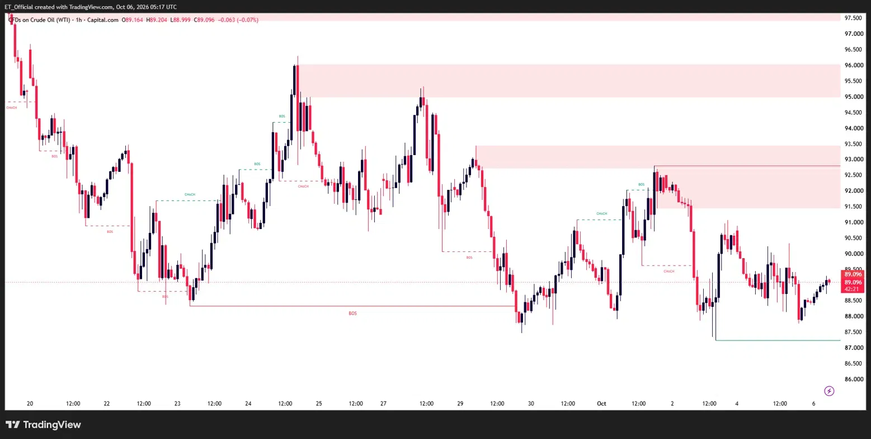This screenshot has width=871, height=439.
Task: Click the 88.000 price axis label
Action: coord(853,316)
